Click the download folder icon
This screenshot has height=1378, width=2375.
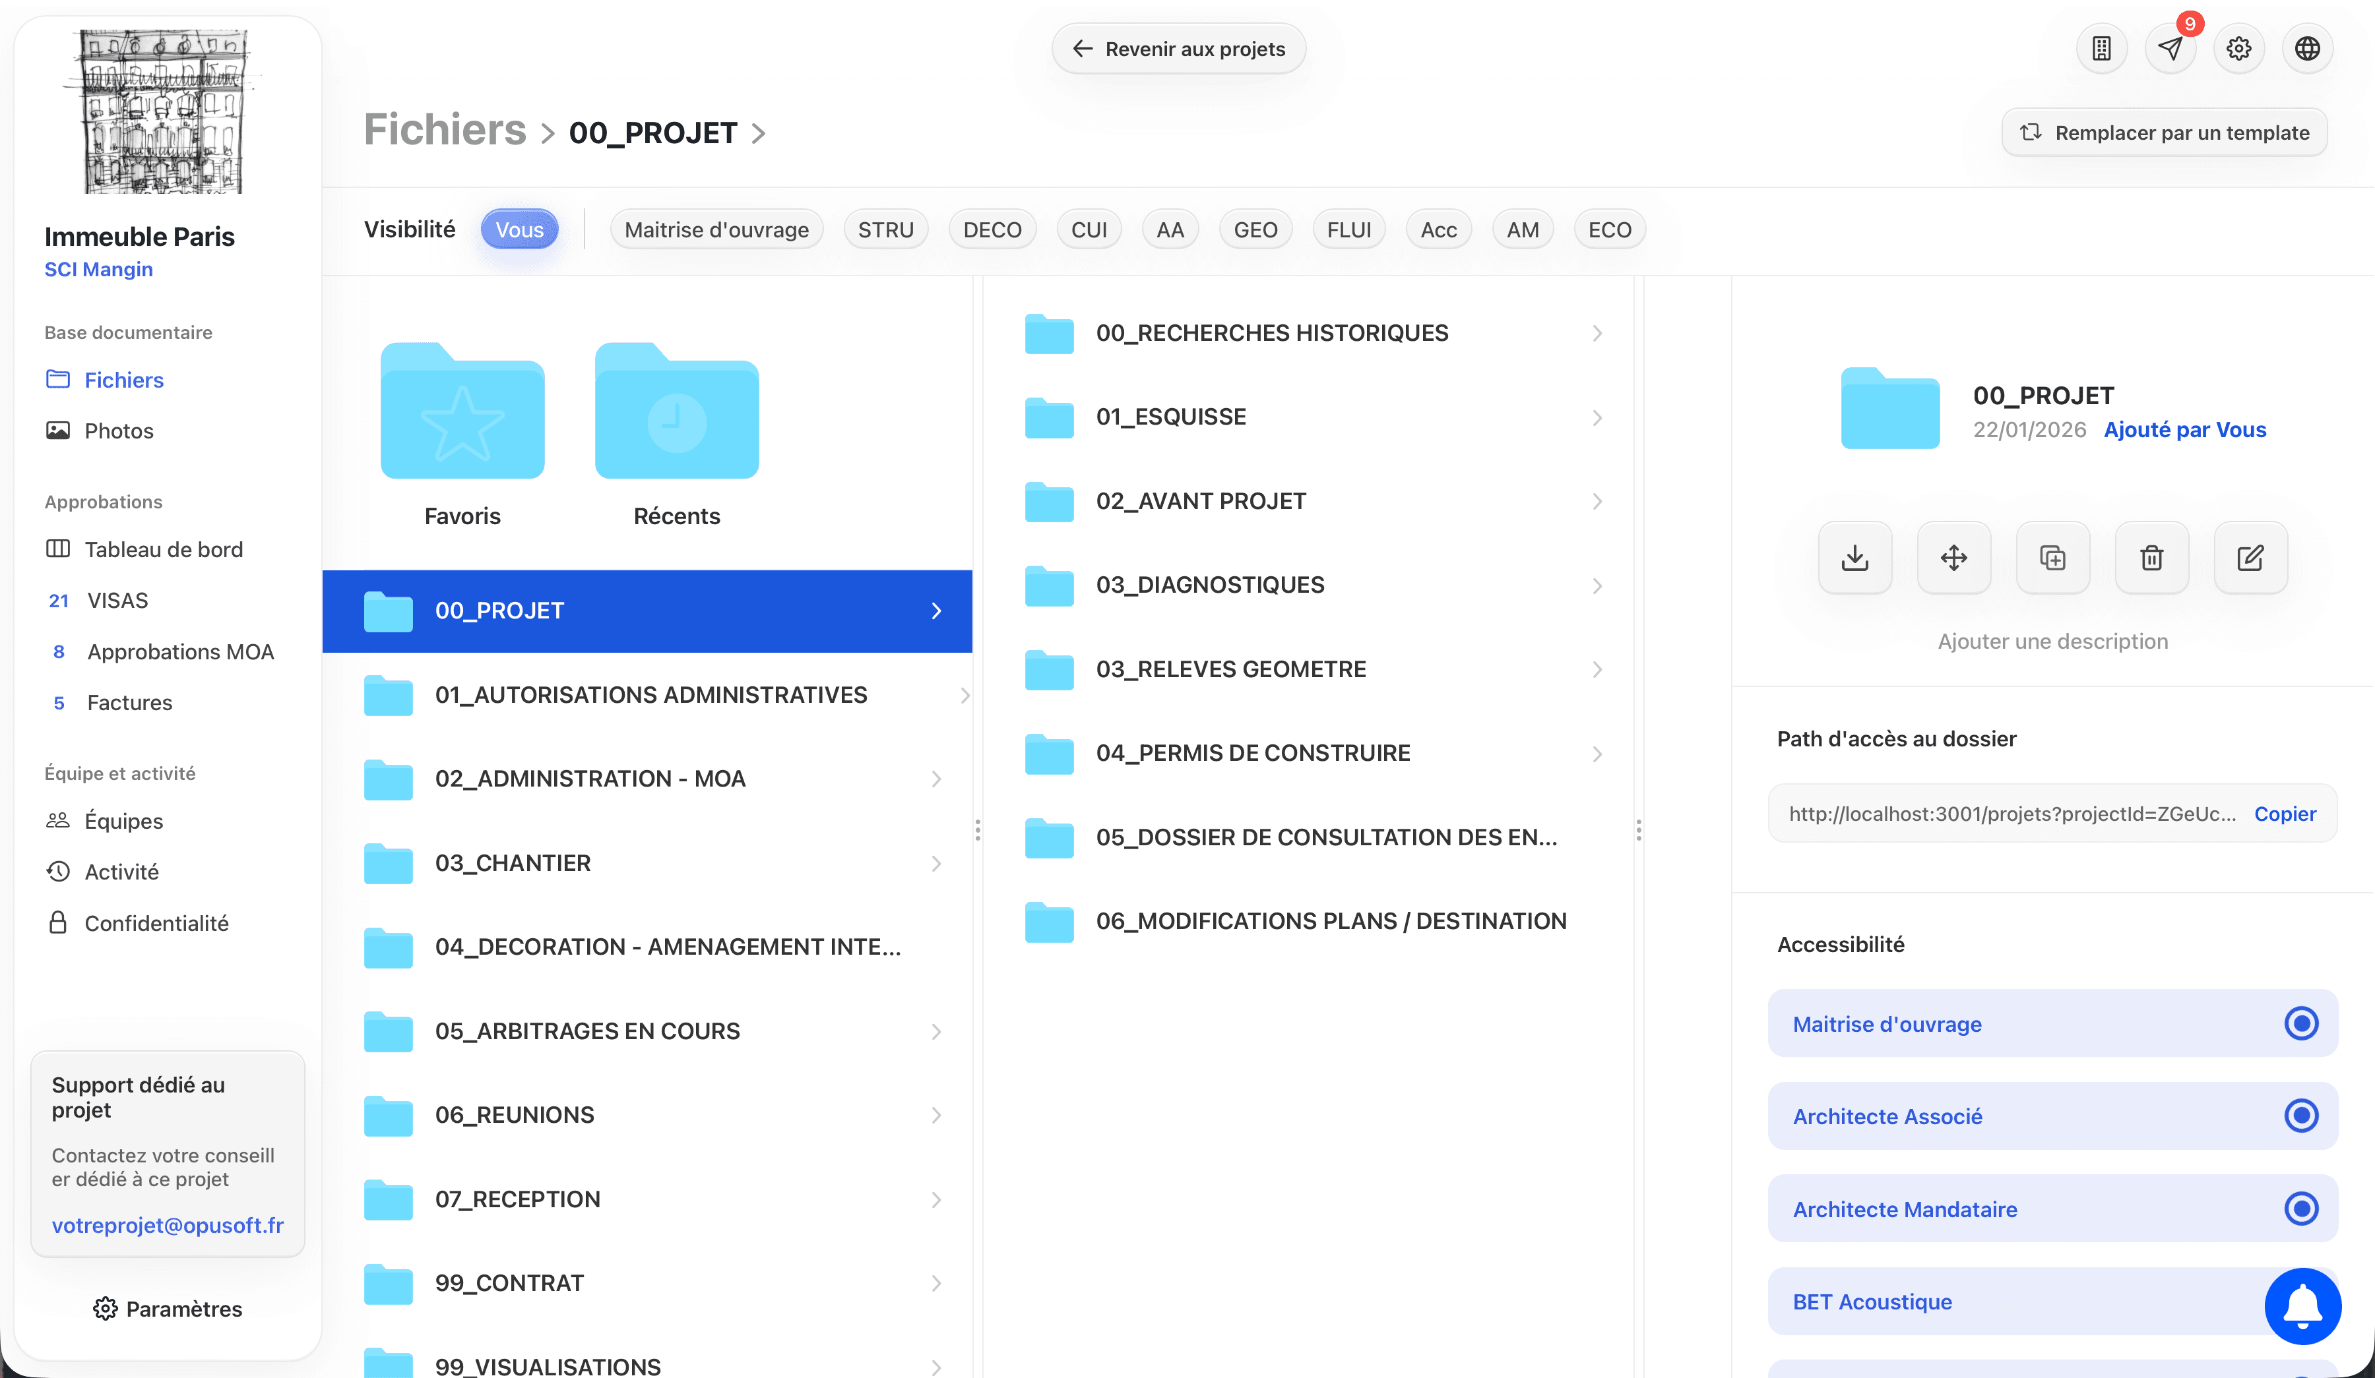1854,558
